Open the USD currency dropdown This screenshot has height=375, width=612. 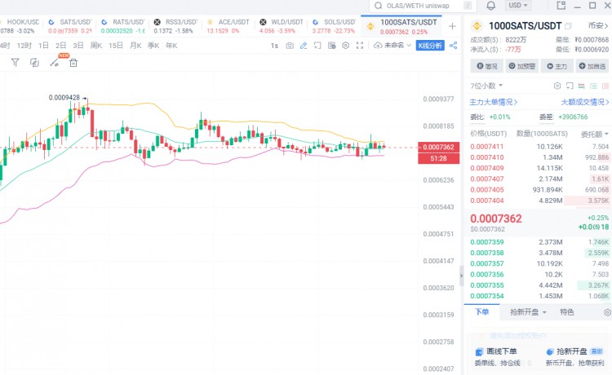(518, 6)
